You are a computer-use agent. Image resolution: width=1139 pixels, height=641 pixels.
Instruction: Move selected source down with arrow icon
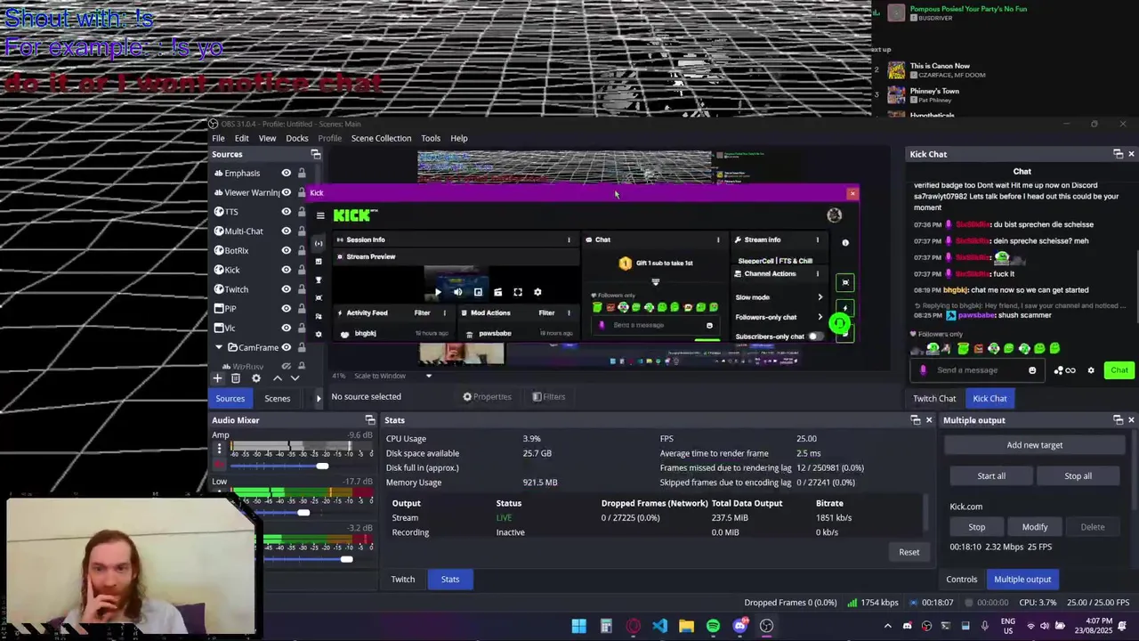pyautogui.click(x=295, y=378)
